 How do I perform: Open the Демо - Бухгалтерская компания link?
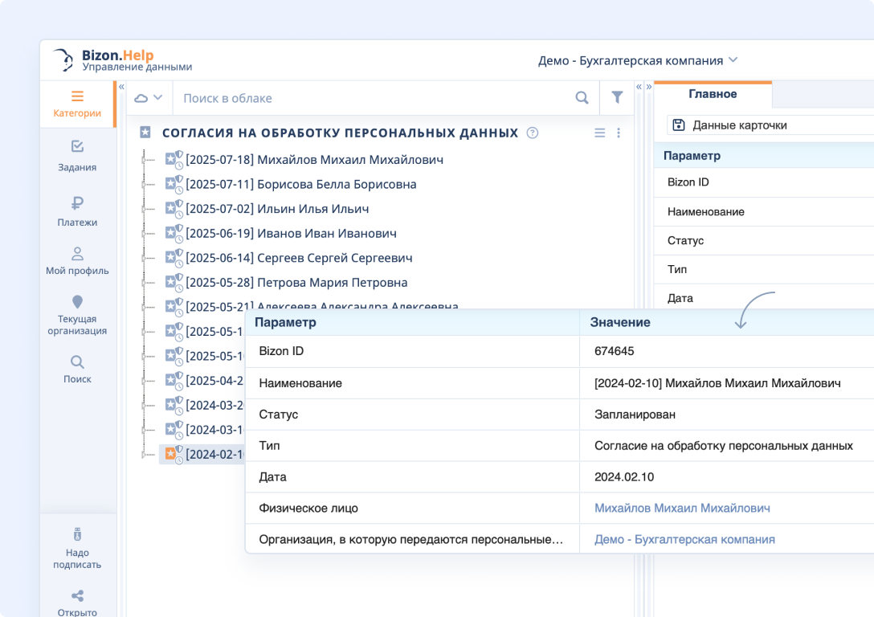[684, 539]
